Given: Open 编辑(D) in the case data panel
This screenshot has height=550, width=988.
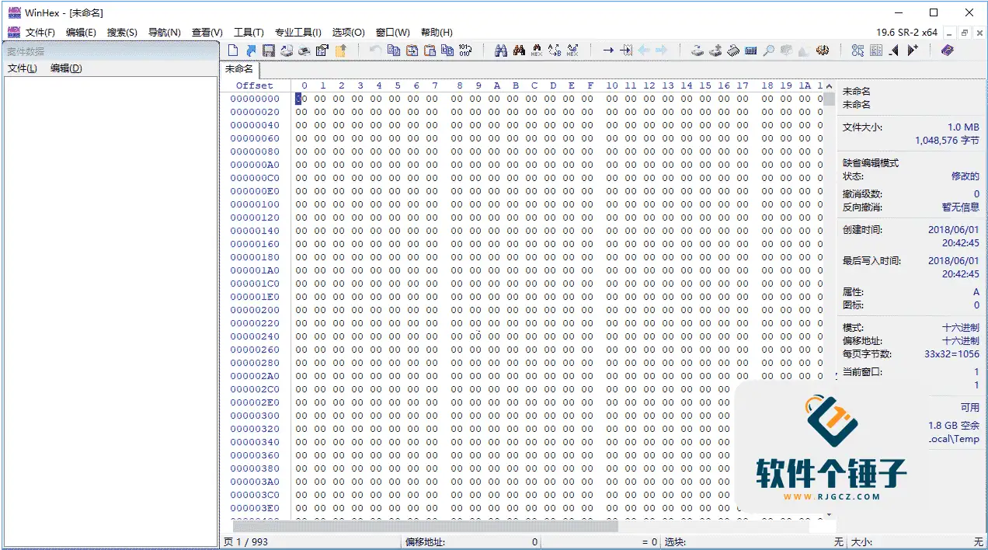Looking at the screenshot, I should (66, 68).
